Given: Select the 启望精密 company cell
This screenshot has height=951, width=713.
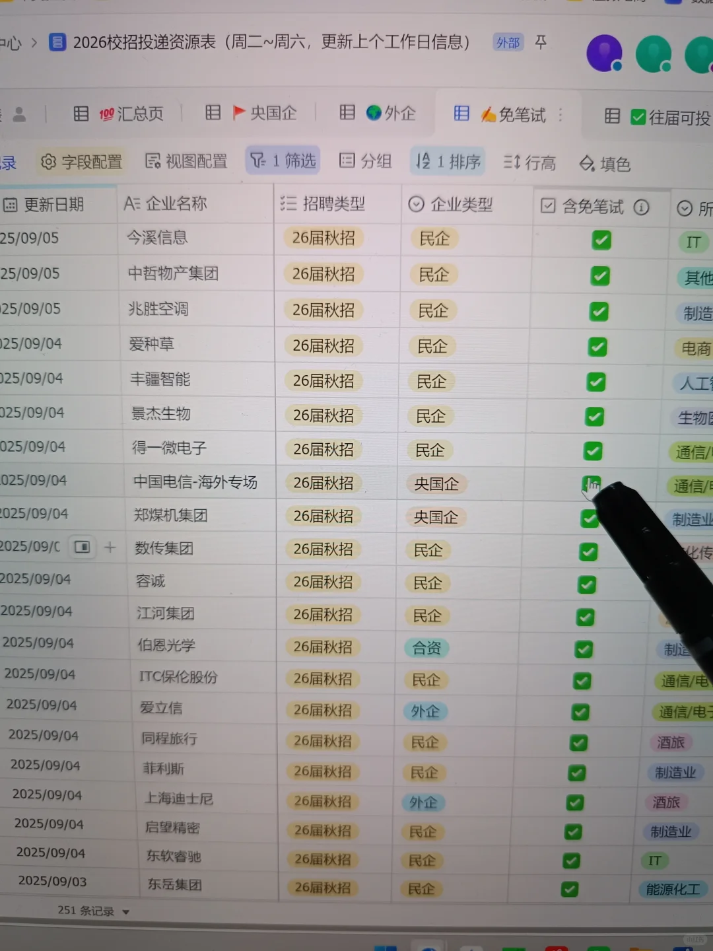Looking at the screenshot, I should (x=207, y=828).
